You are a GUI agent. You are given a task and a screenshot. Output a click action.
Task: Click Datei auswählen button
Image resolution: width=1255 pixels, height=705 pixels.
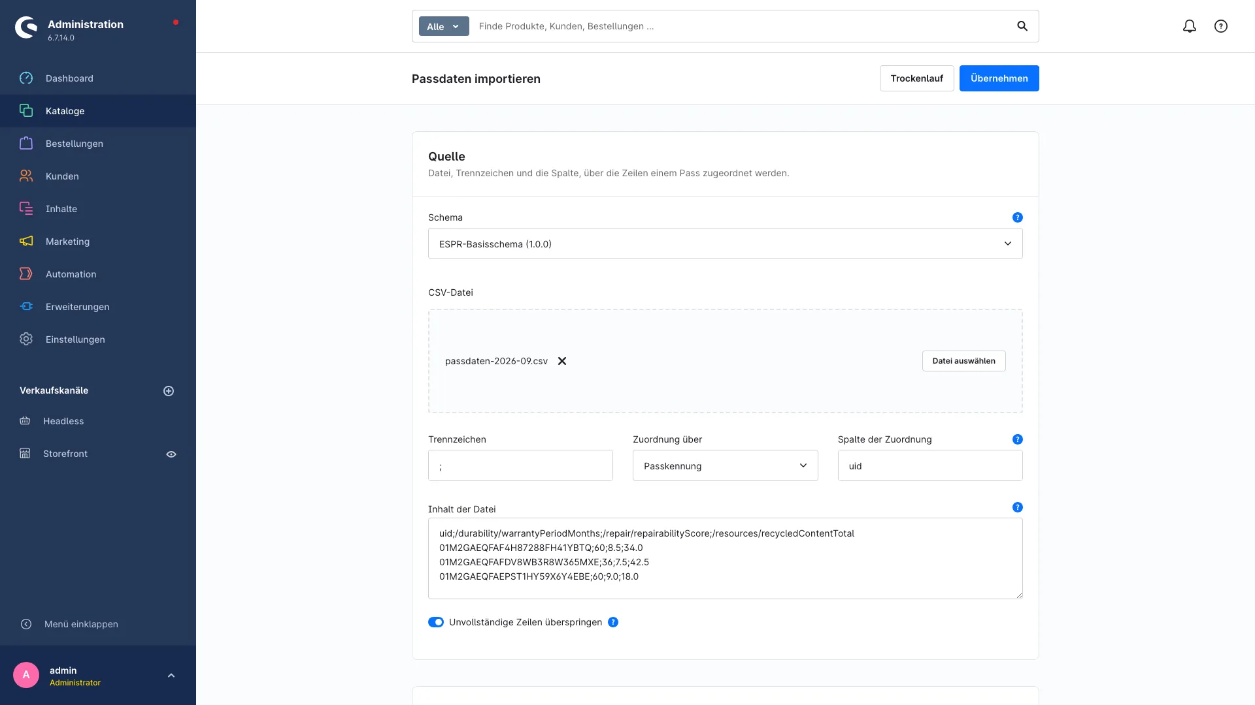click(x=963, y=361)
